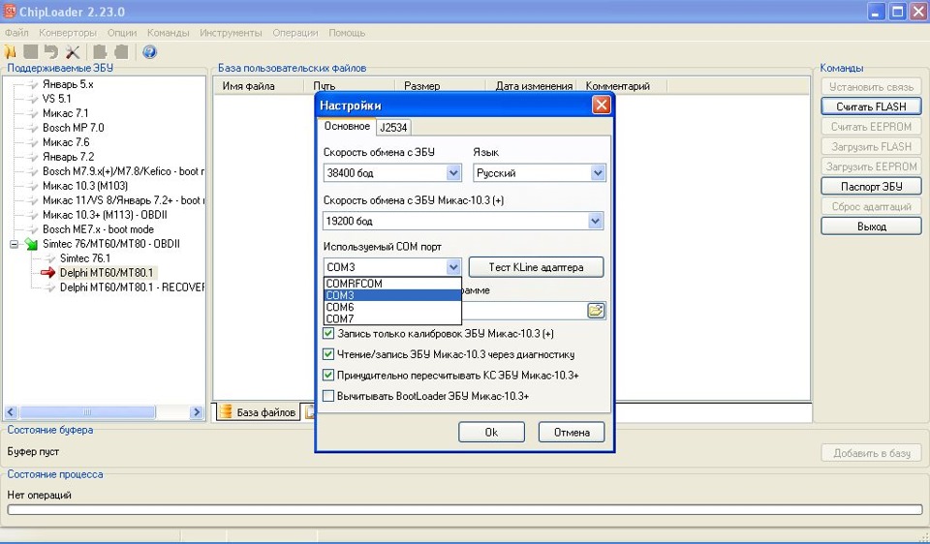Select Микас 10.3 (M103) tree item
The image size is (930, 544).
(x=85, y=186)
